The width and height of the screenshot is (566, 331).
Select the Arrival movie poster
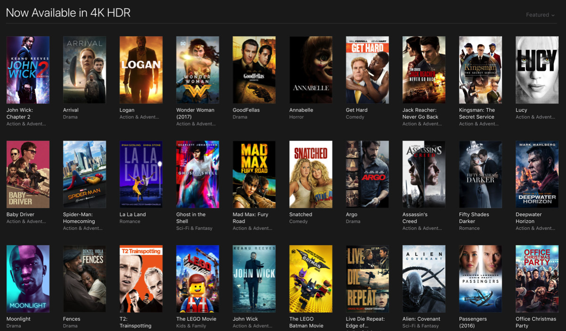point(84,70)
